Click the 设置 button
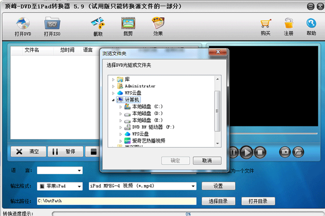325x216 pixels. coord(219,186)
